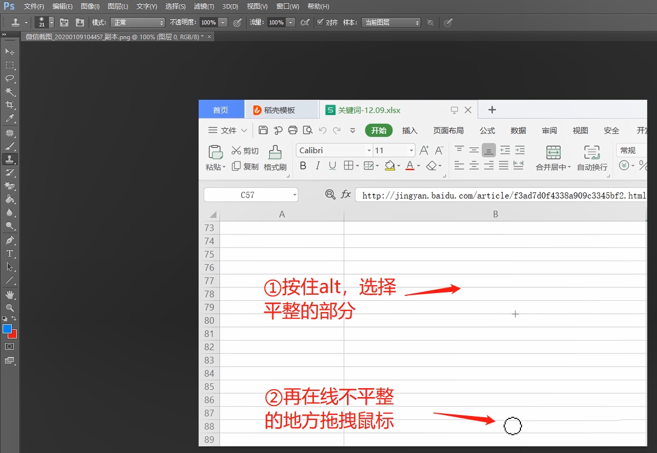
Task: Select the Move tool
Action: click(x=10, y=51)
